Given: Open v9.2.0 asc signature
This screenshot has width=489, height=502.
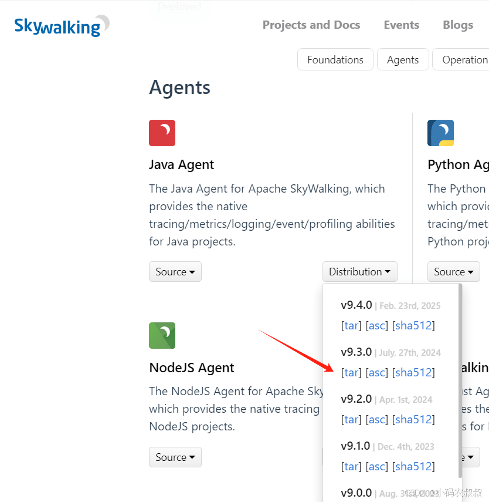Looking at the screenshot, I should click(377, 419).
